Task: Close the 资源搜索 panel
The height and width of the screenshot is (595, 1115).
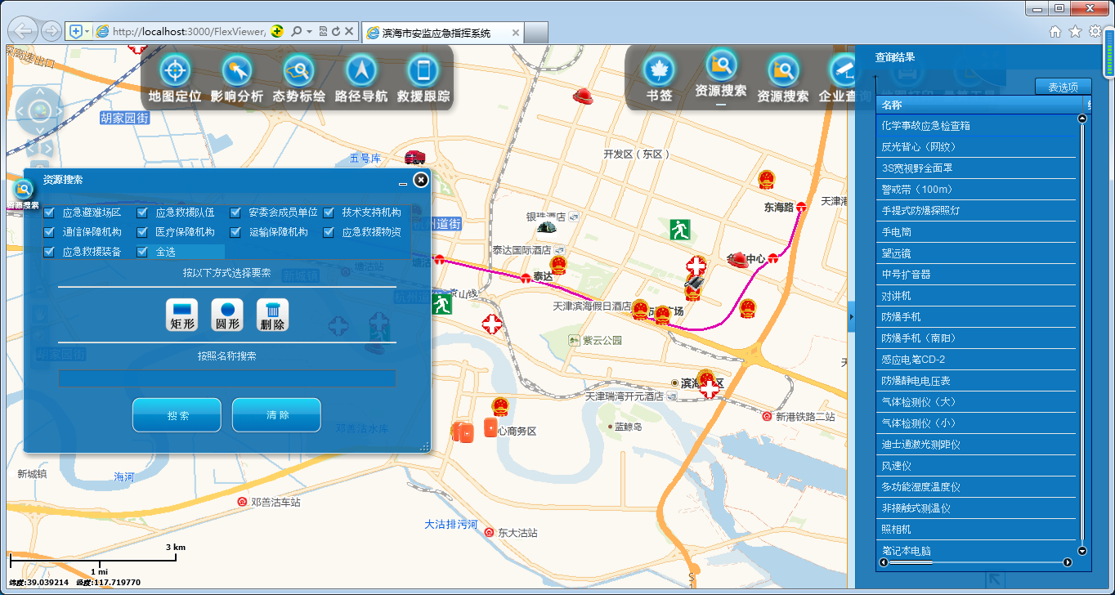Action: pyautogui.click(x=420, y=180)
